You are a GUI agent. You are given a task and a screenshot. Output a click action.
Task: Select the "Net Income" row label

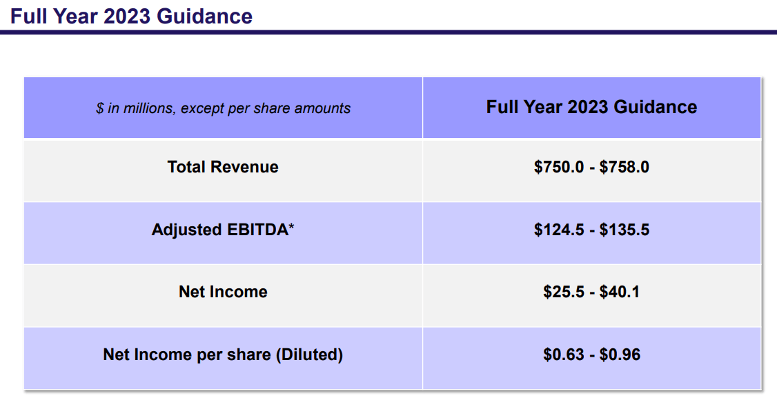[223, 291]
